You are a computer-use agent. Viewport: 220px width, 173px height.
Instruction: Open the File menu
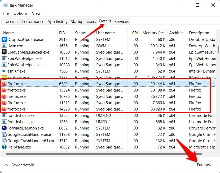(x=6, y=13)
